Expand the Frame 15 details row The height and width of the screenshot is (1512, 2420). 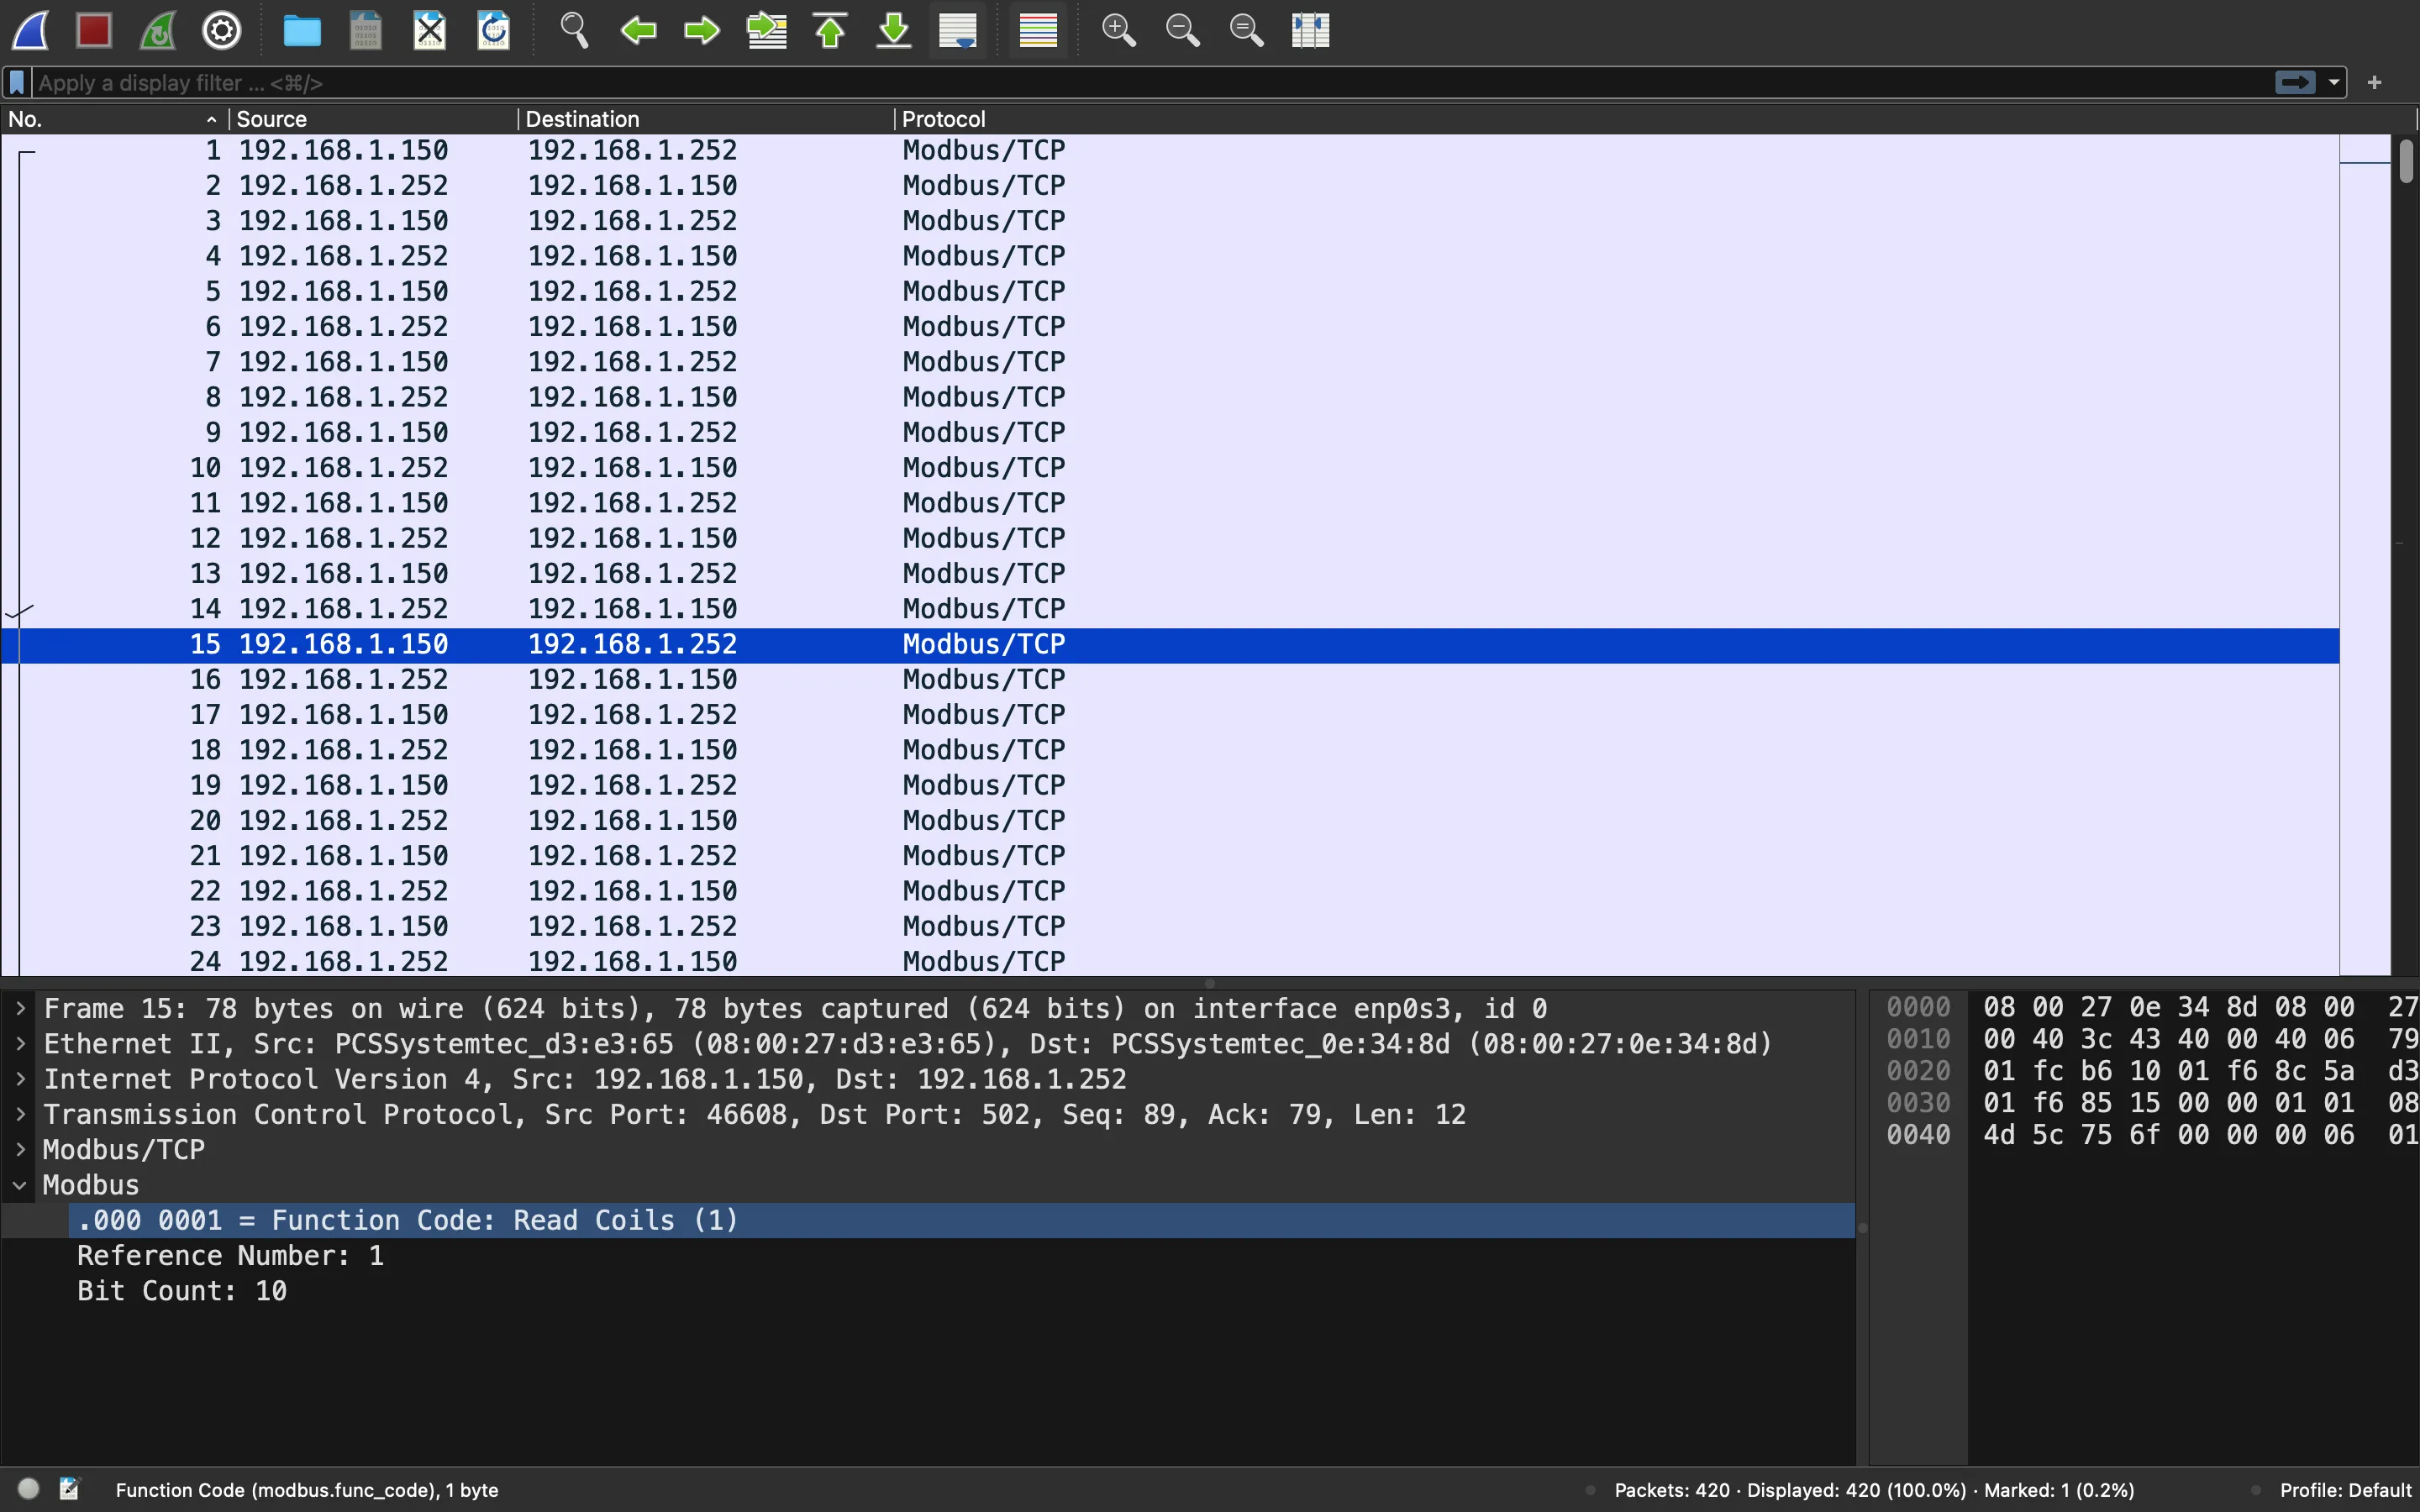coord(20,1008)
